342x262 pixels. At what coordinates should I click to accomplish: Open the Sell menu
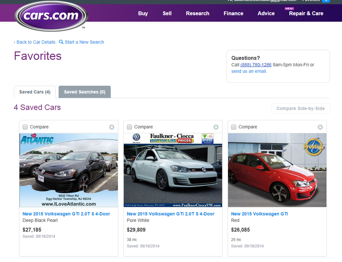point(167,14)
